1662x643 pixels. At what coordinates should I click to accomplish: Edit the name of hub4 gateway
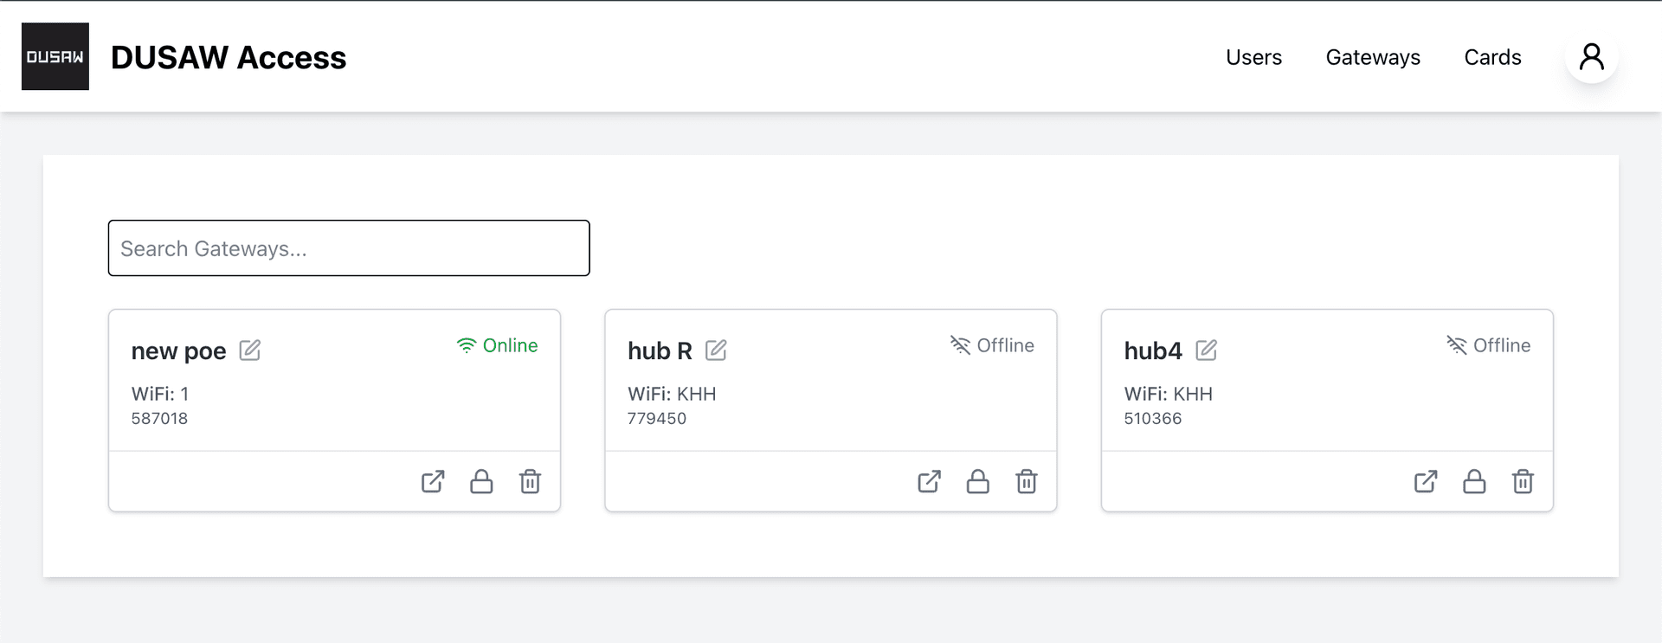pos(1206,350)
